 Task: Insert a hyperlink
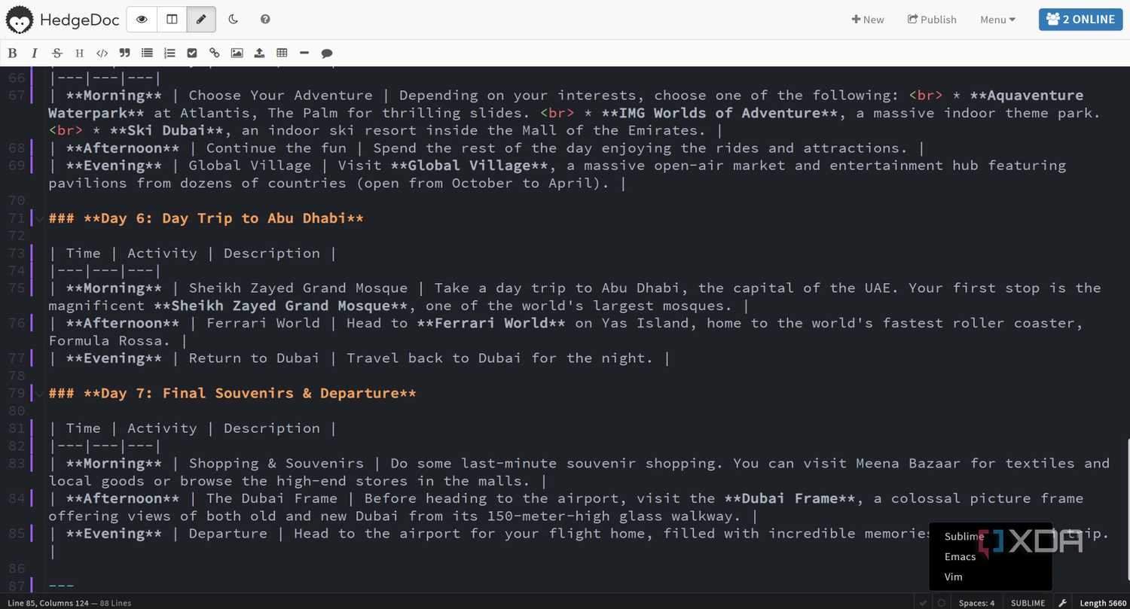215,53
